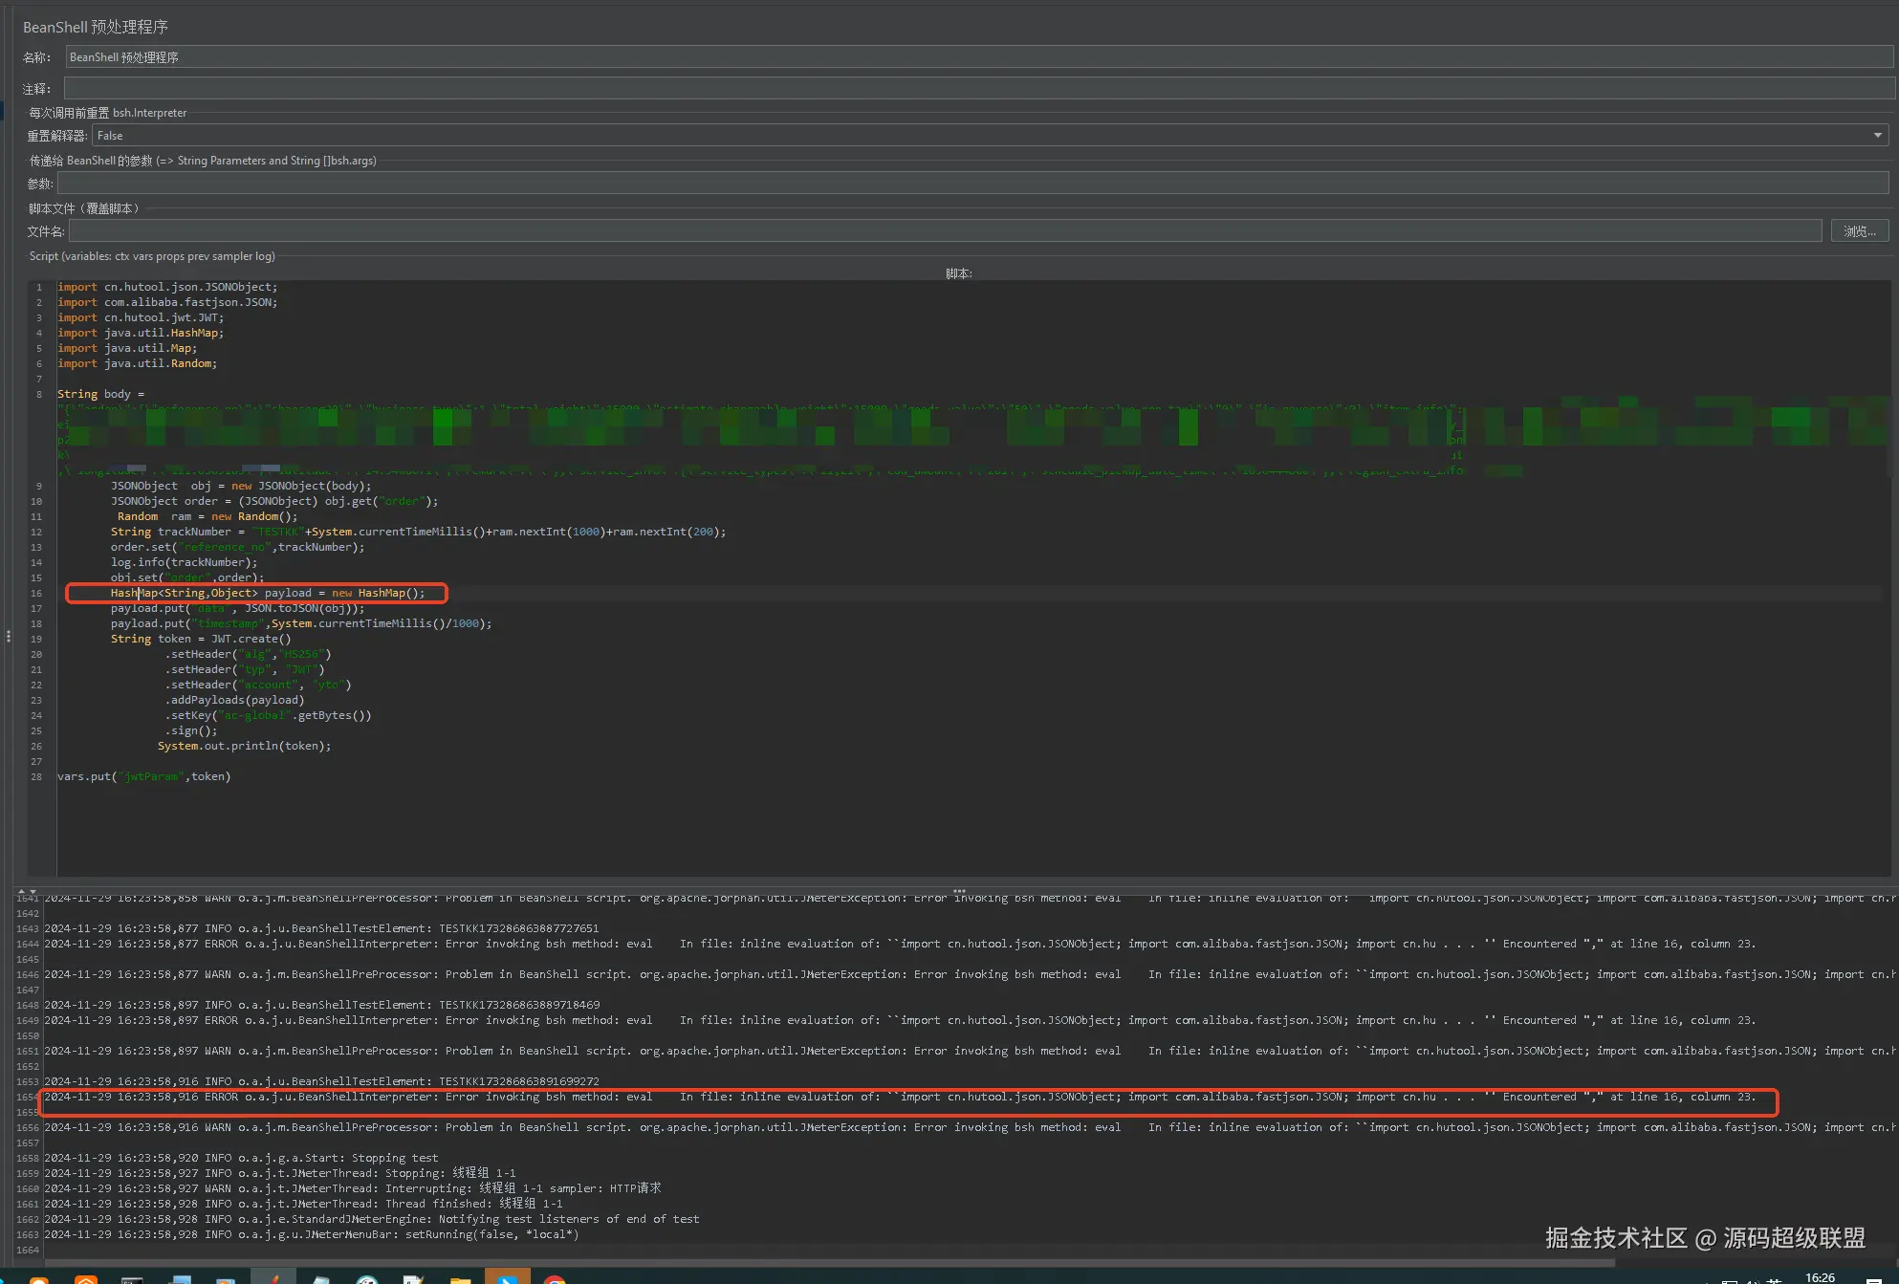This screenshot has width=1899, height=1284.
Task: Click the JMeter feather taskbar icon
Action: 273,1278
